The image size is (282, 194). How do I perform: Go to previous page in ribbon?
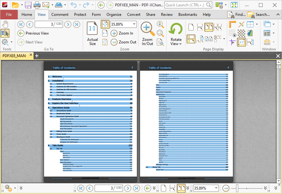click(30, 24)
